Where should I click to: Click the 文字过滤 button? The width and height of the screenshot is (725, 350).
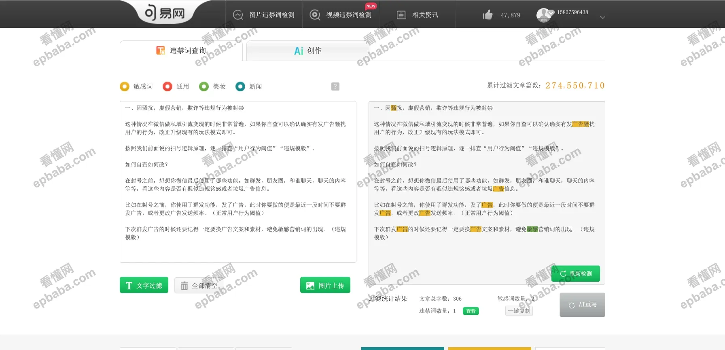coord(144,285)
